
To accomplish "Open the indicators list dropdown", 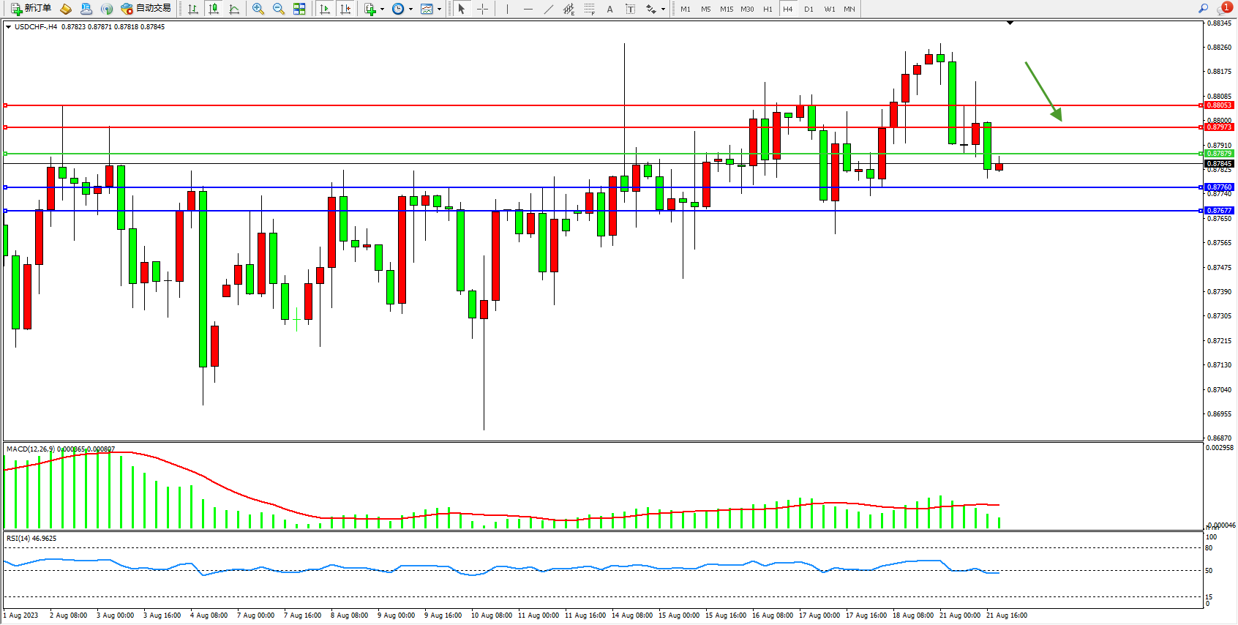I will pos(372,9).
